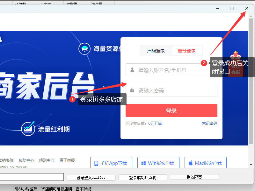
Task: Switch to 扫码登录 tab
Action: click(156, 51)
